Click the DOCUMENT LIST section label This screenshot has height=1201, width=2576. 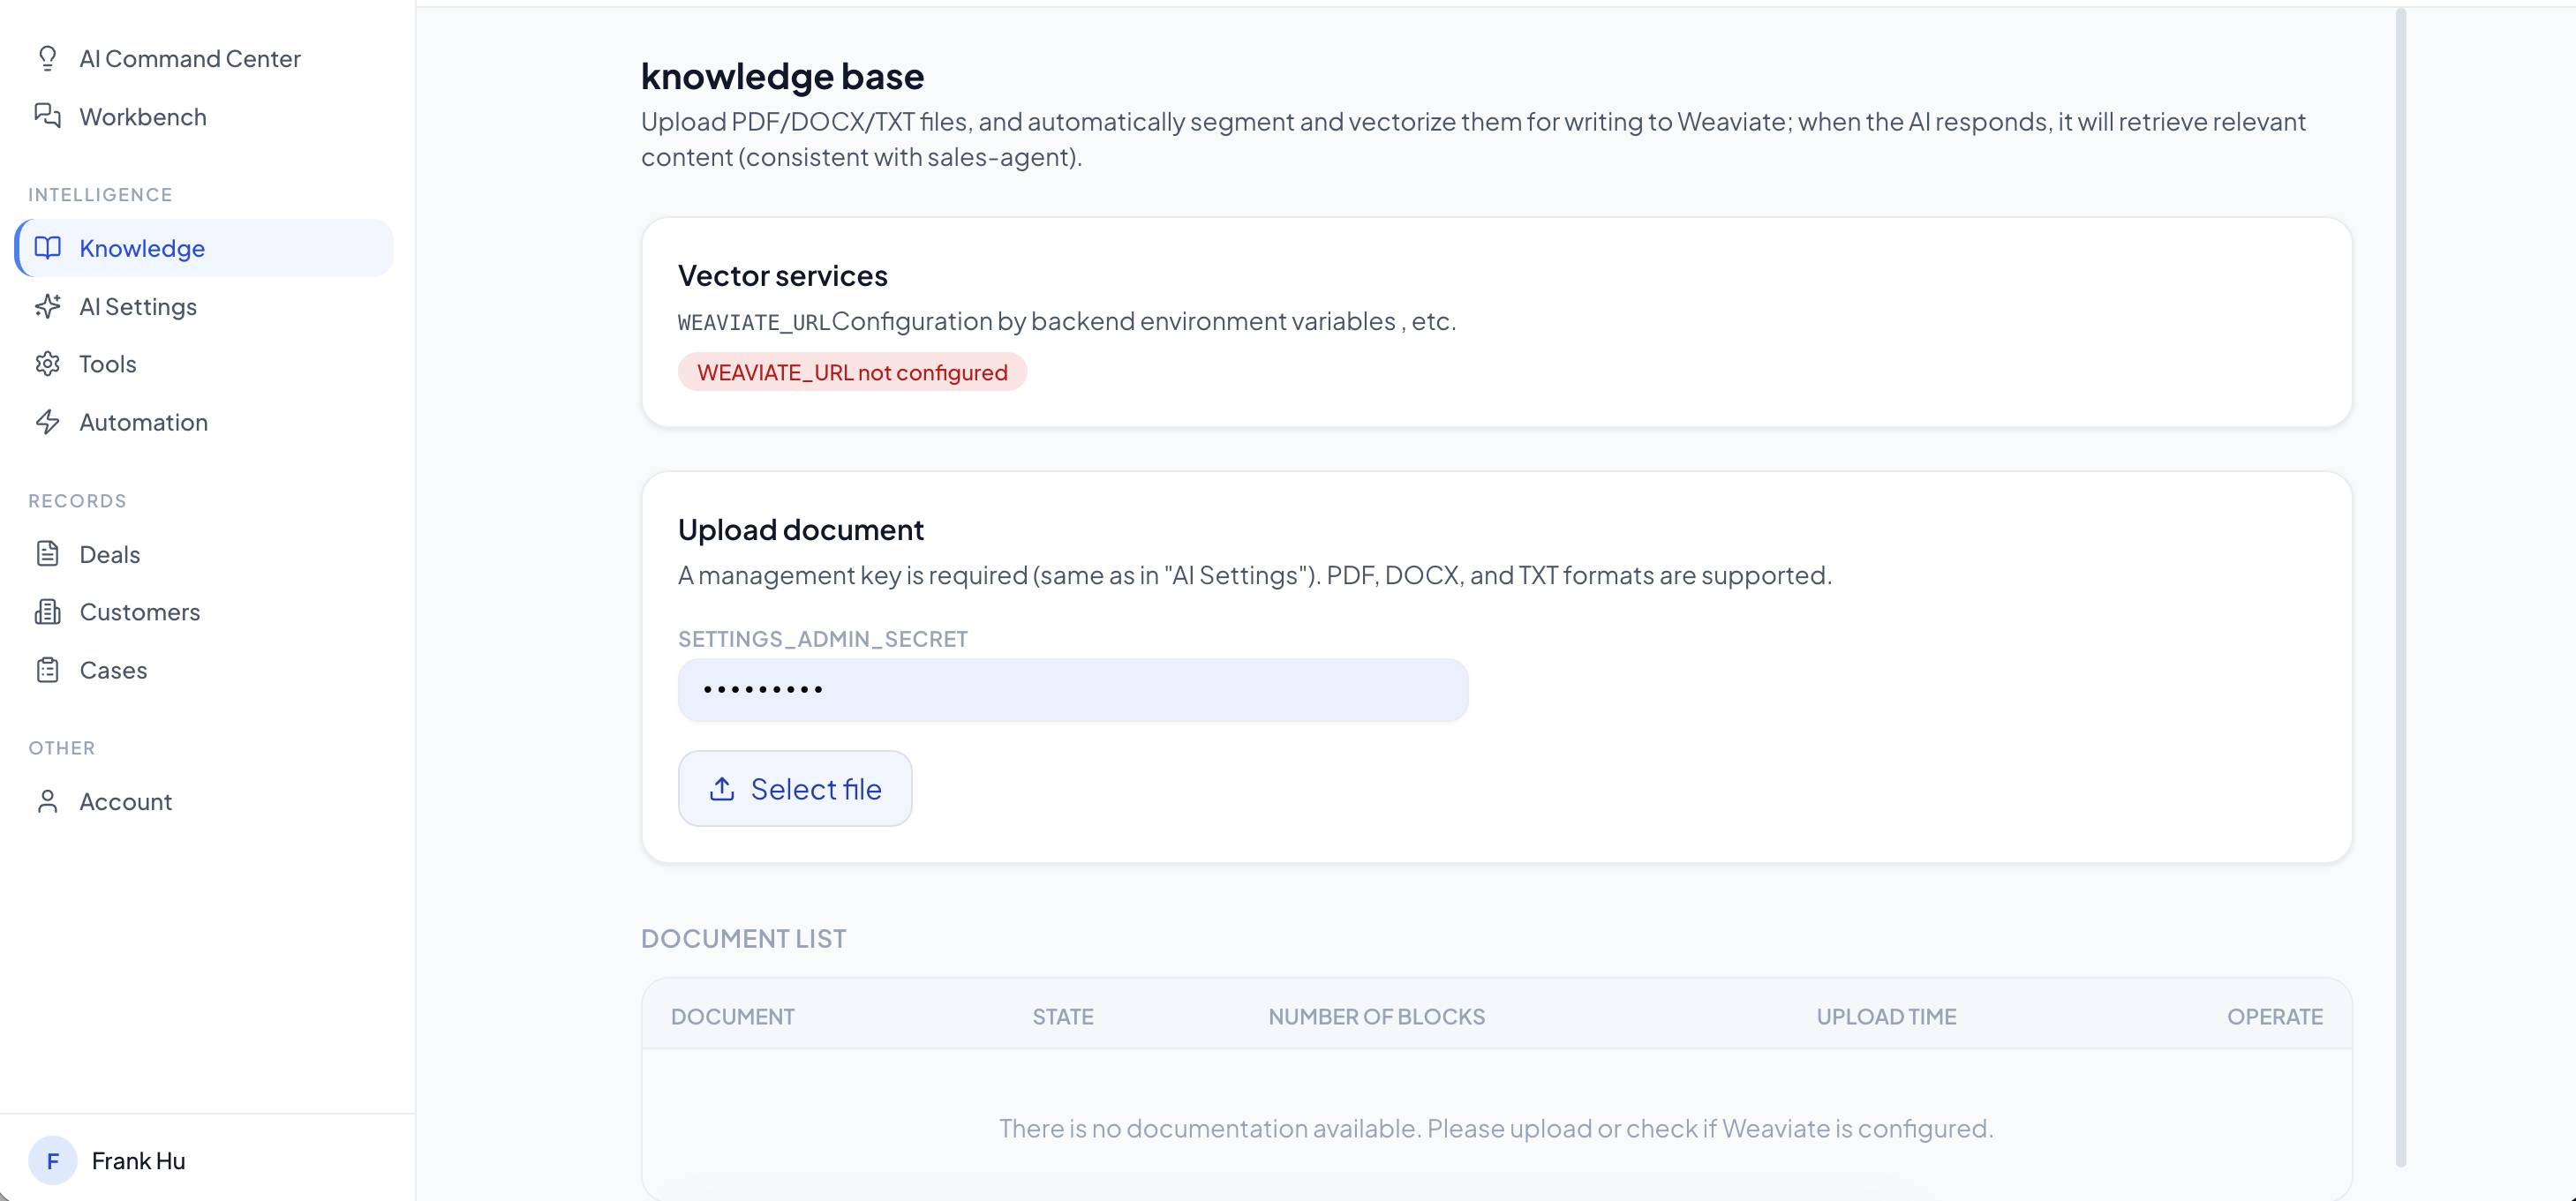coord(744,939)
